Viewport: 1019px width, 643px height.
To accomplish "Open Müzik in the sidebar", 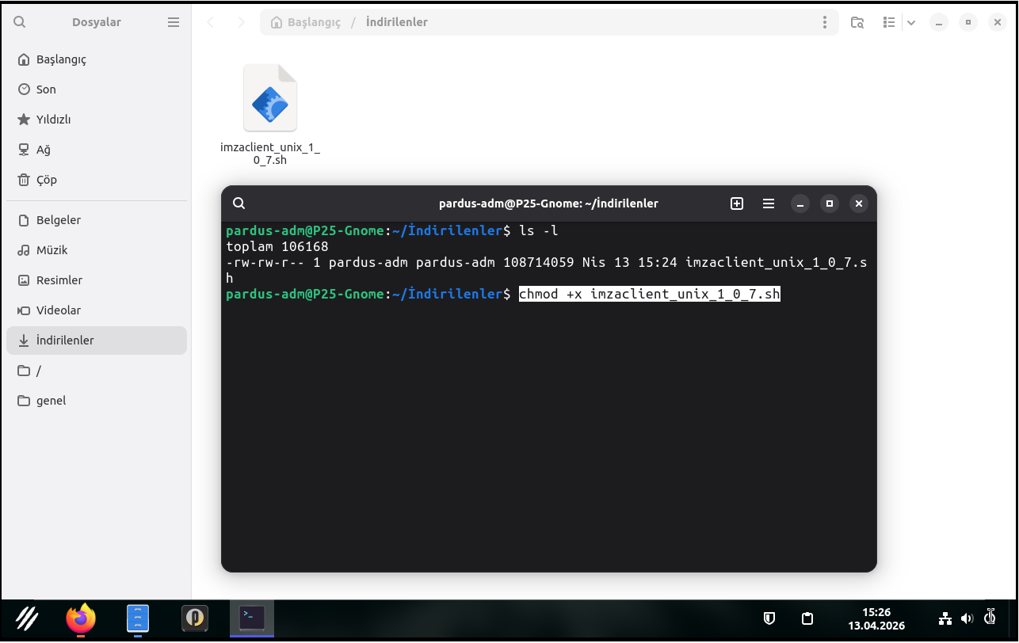I will (x=97, y=250).
